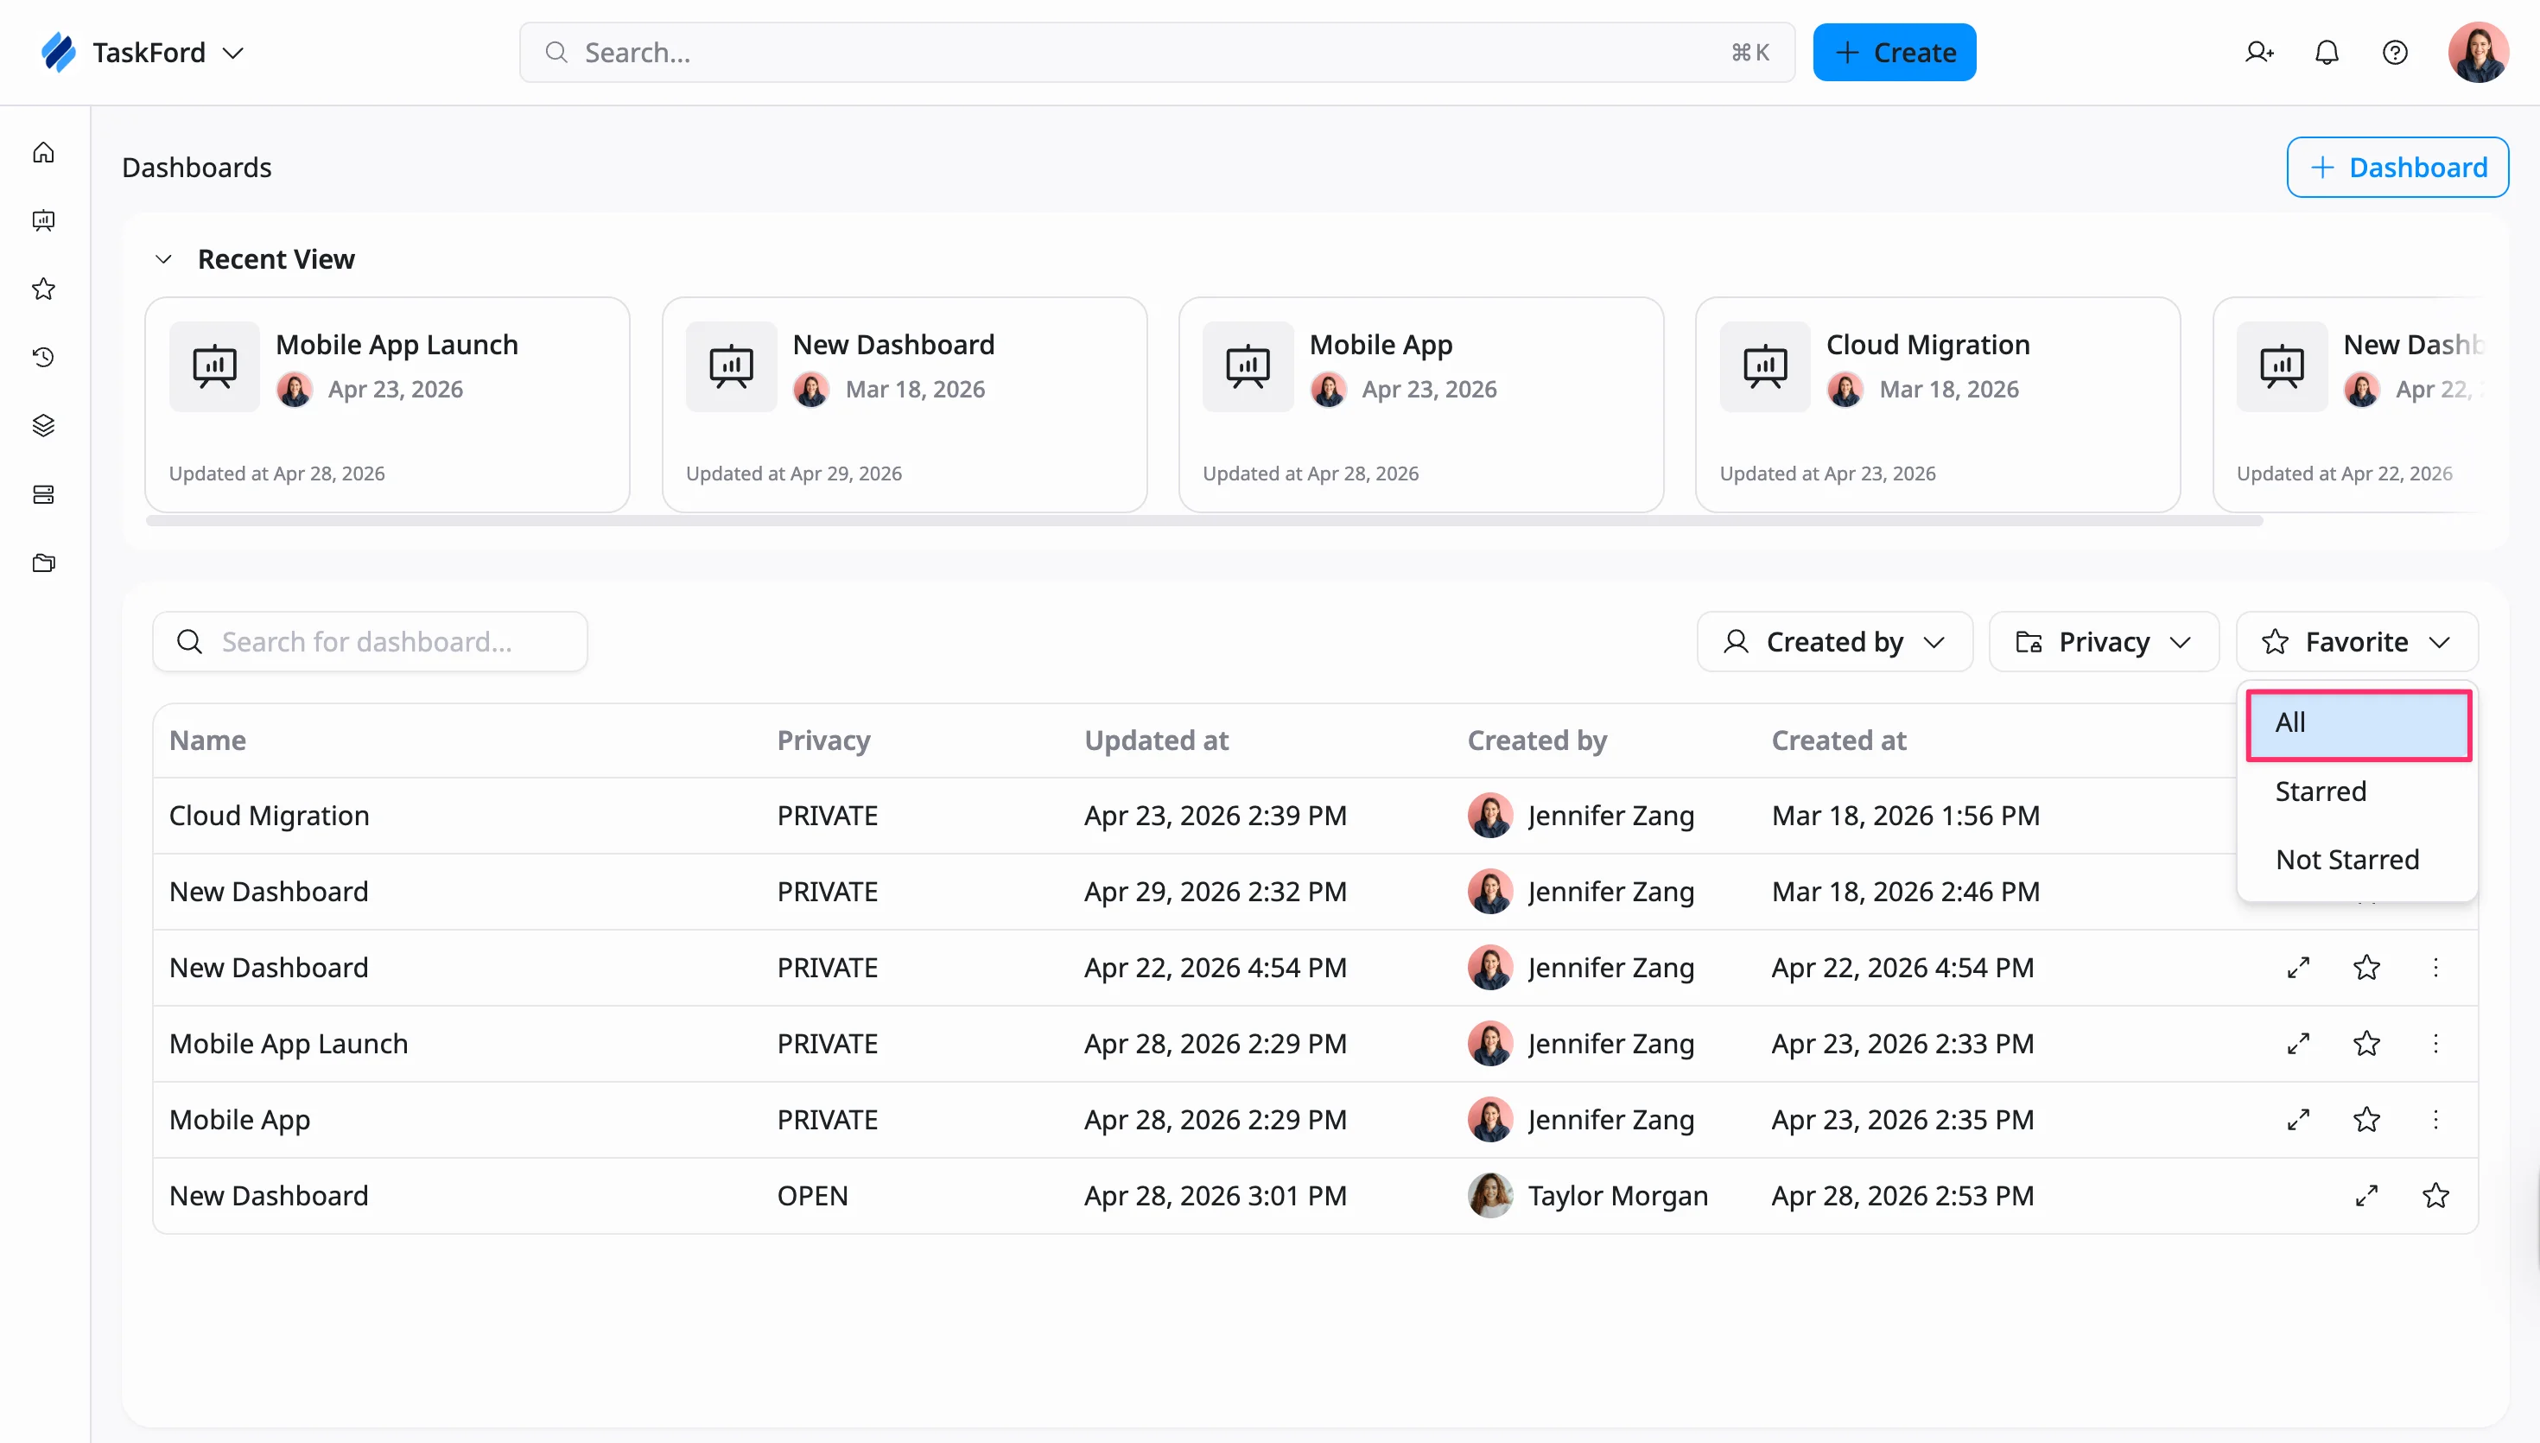Open the New Dashboard row updated Apr 29, 2026

click(269, 892)
